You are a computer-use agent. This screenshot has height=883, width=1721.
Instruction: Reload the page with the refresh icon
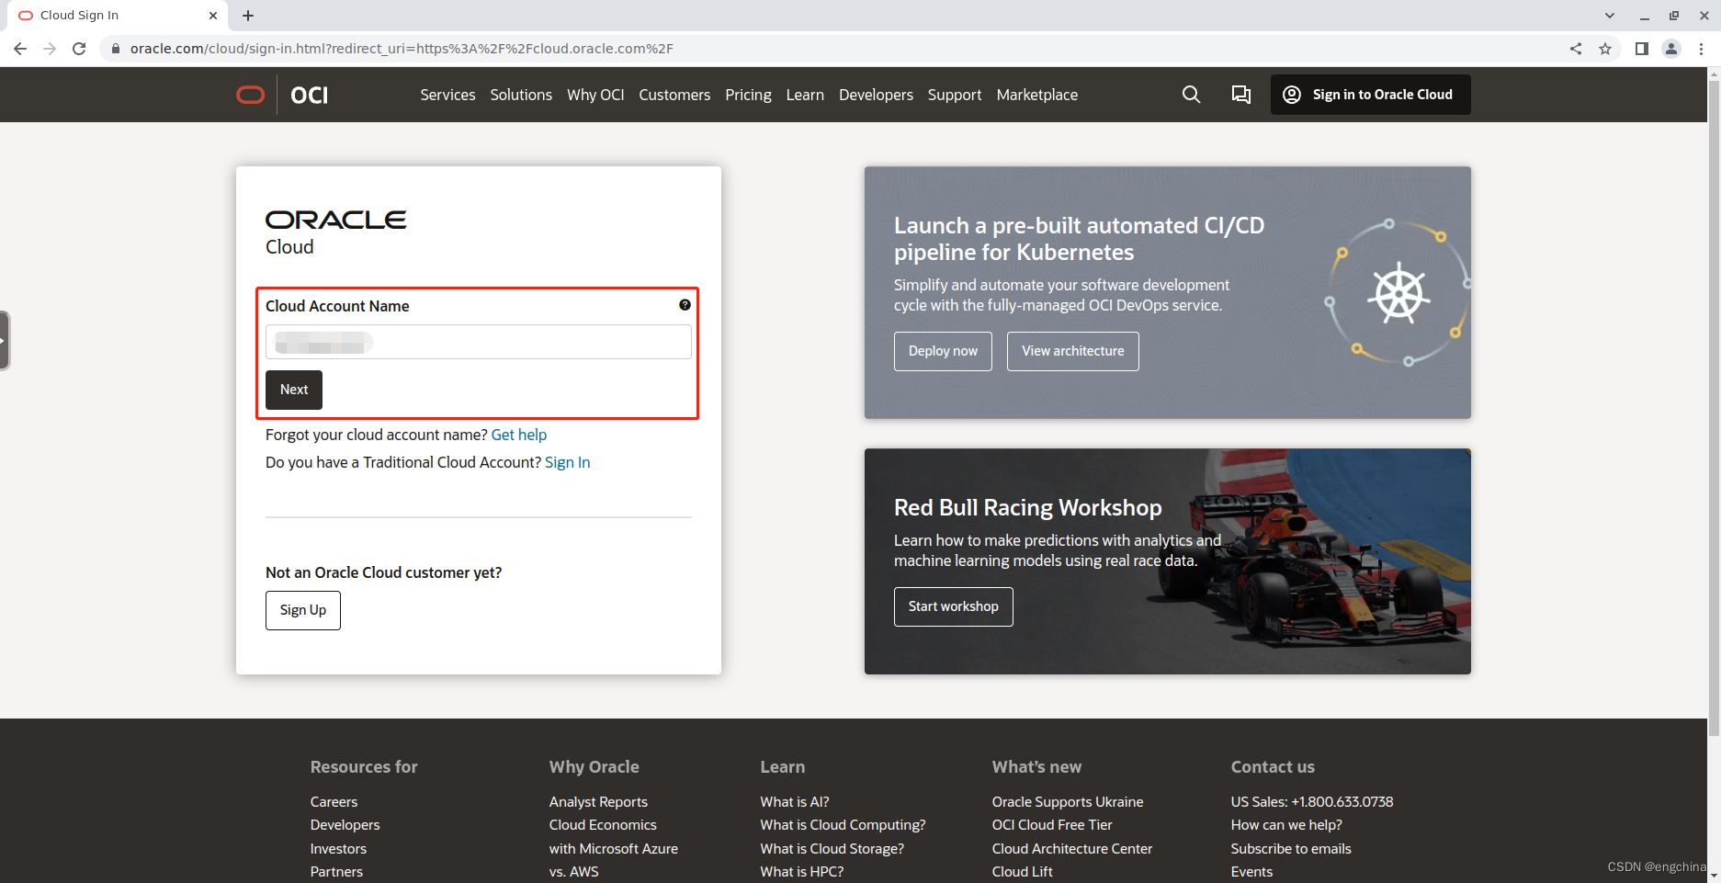point(79,49)
